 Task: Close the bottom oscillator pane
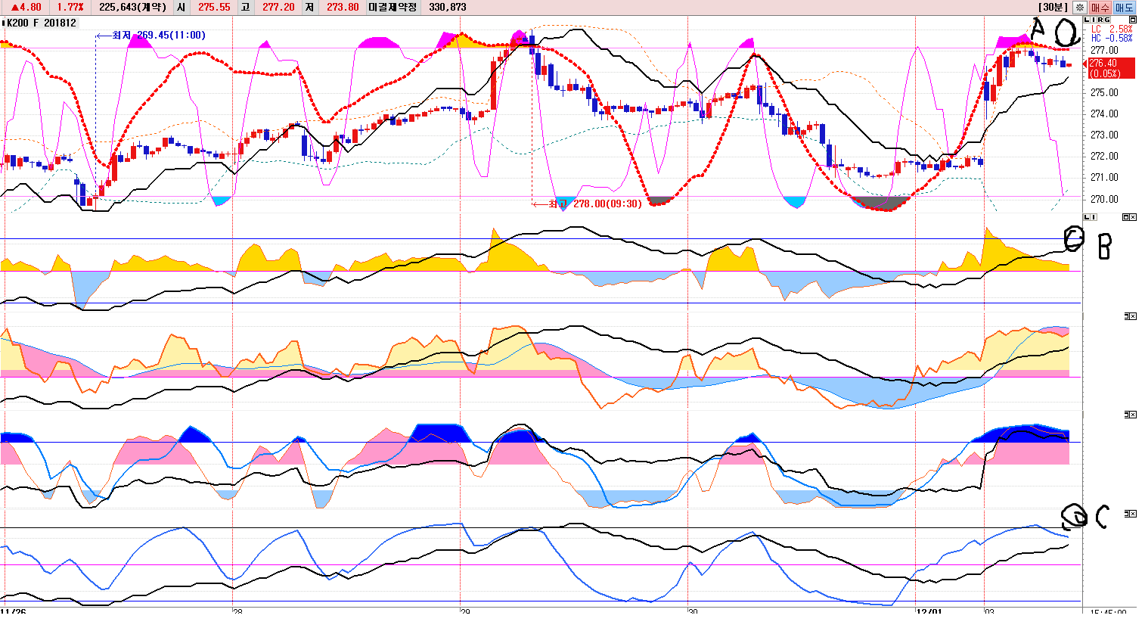click(x=1133, y=514)
